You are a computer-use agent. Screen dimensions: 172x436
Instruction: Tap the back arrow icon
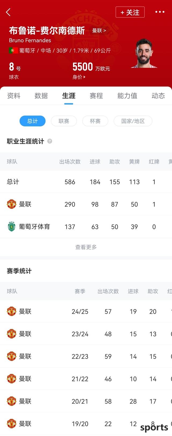coord(8,12)
